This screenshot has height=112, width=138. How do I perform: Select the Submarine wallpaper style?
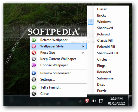[x=108, y=78]
